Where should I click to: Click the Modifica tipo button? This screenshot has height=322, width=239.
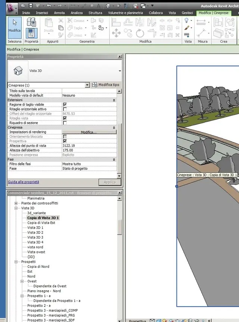pyautogui.click(x=106, y=84)
